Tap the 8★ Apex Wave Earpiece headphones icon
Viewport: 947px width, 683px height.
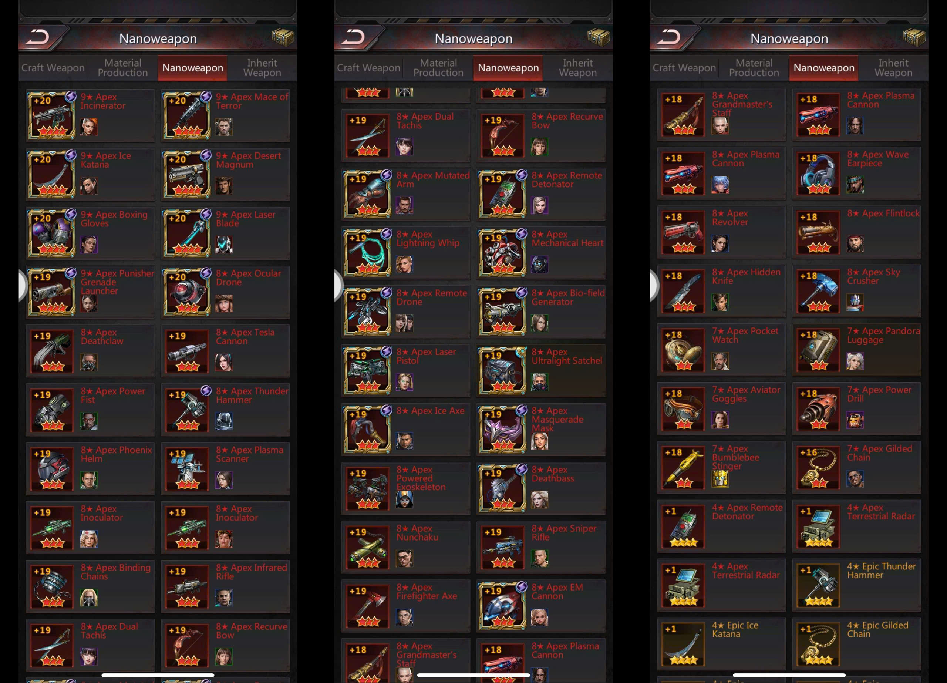818,174
